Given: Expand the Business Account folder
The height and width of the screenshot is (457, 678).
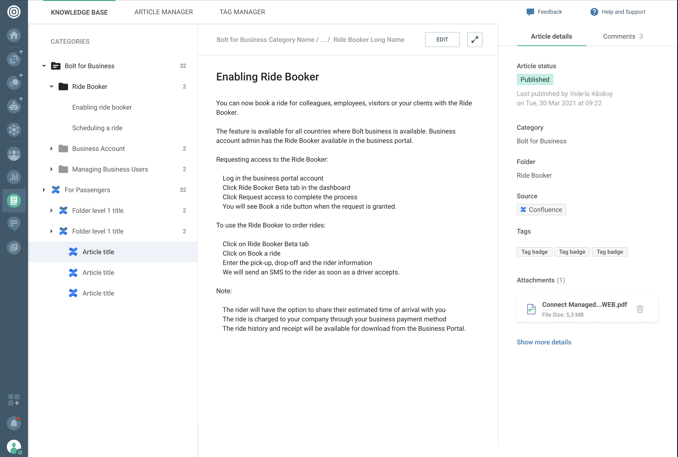Looking at the screenshot, I should 52,149.
